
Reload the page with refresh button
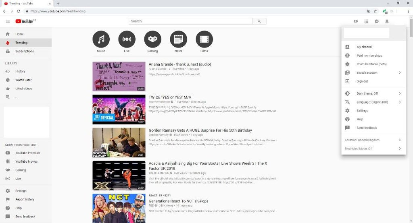pyautogui.click(x=19, y=11)
